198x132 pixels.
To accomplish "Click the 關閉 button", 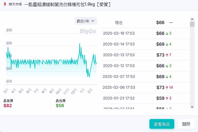I will [186, 124].
